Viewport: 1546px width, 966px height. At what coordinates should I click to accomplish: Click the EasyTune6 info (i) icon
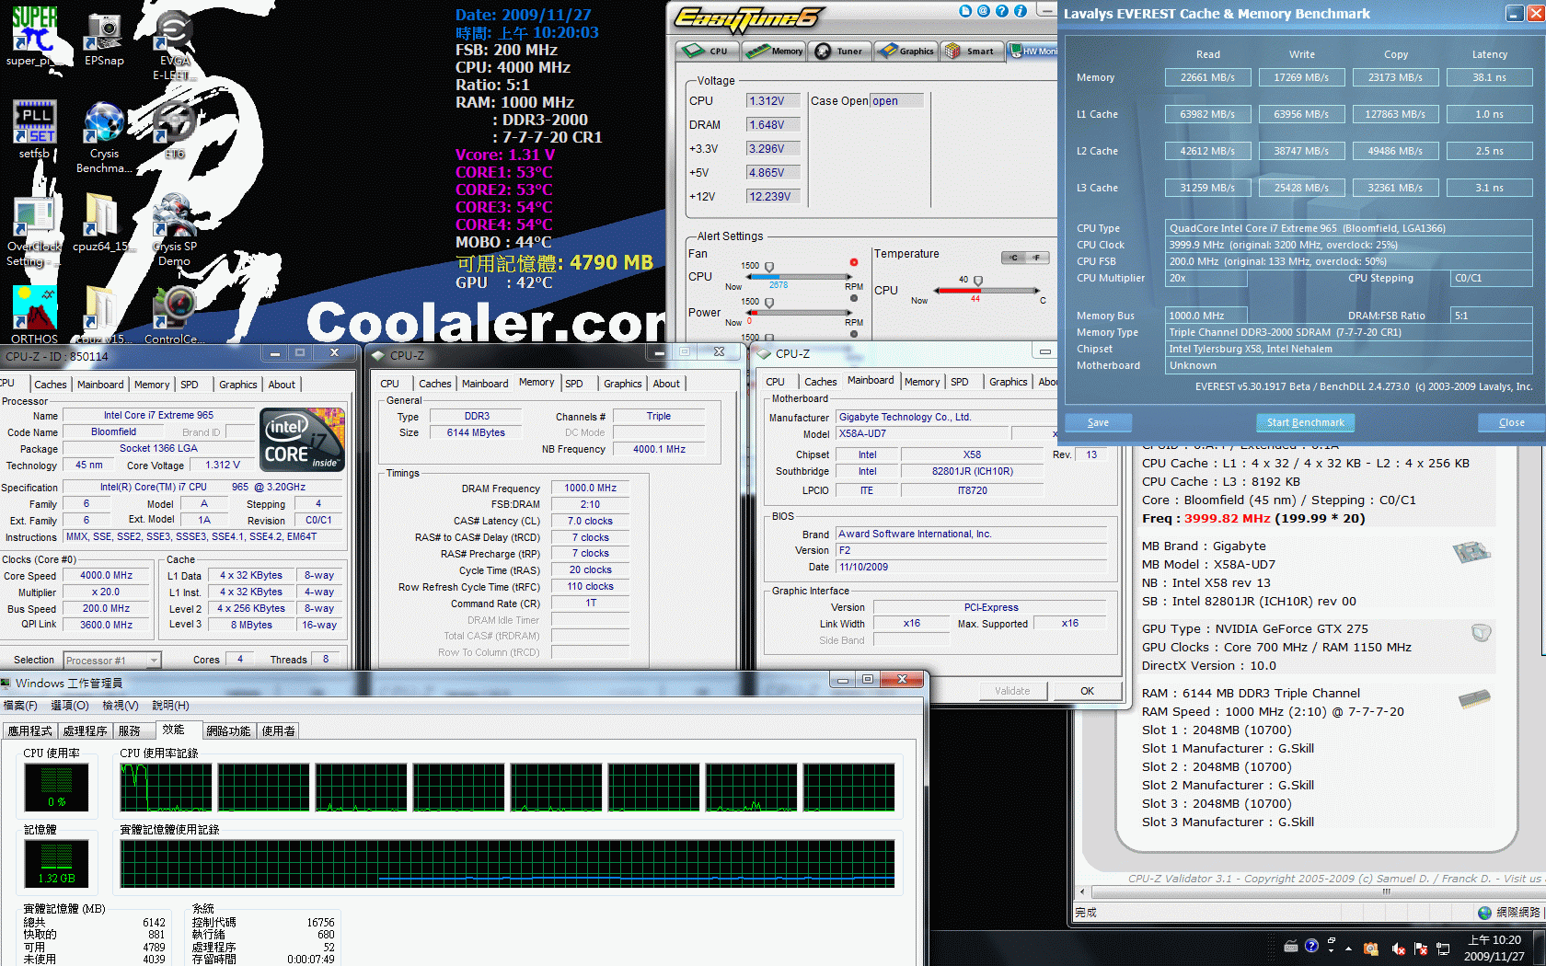(x=1021, y=11)
